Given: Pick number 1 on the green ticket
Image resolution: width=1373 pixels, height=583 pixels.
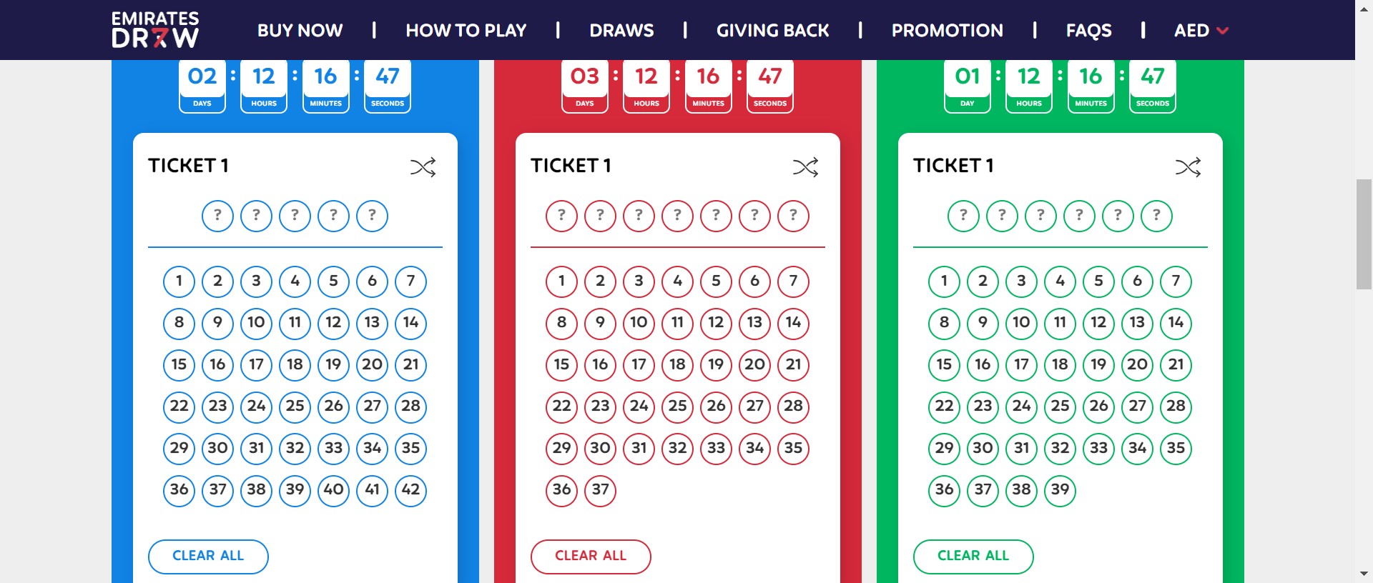Looking at the screenshot, I should [x=944, y=281].
